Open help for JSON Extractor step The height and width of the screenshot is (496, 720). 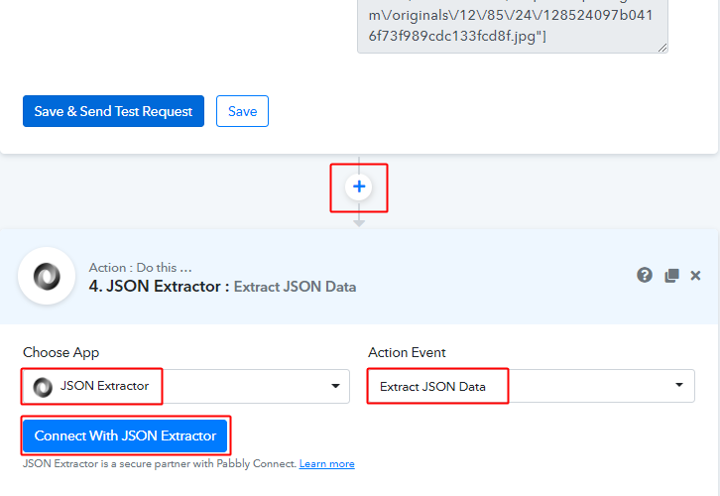coord(645,275)
